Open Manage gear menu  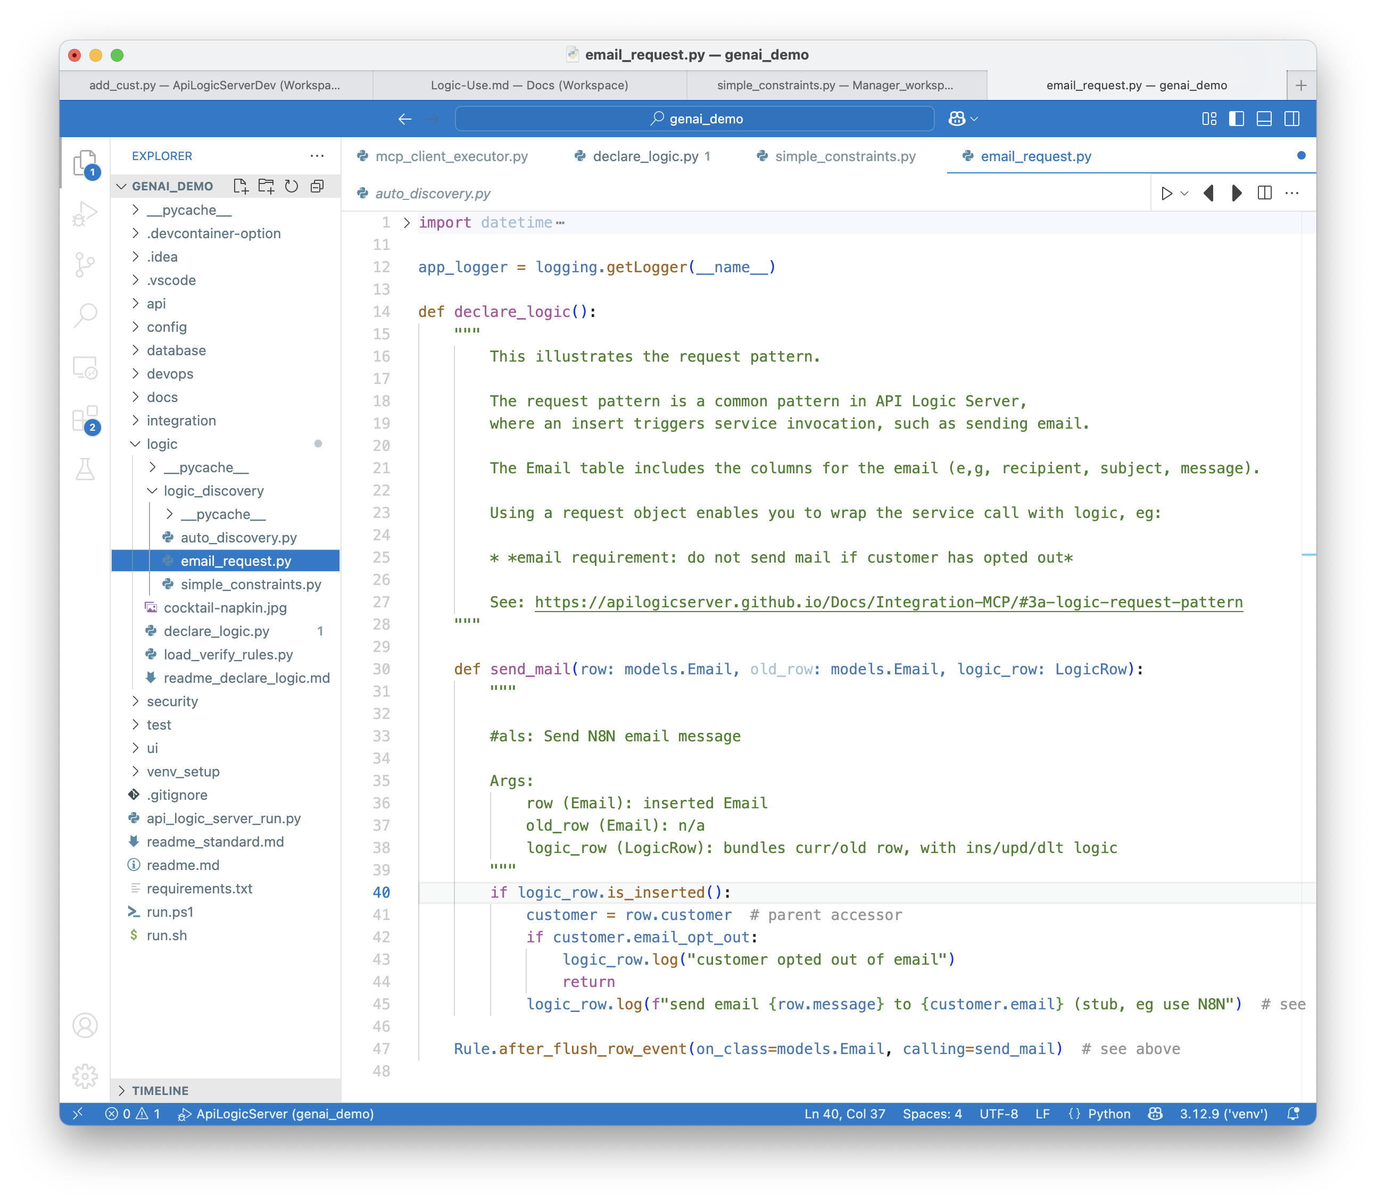click(85, 1076)
